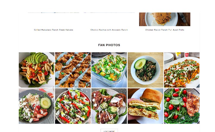The height and width of the screenshot is (132, 215).
Task: Click the empty Steak Kebabs image placeholder
Action: click(x=53, y=19)
